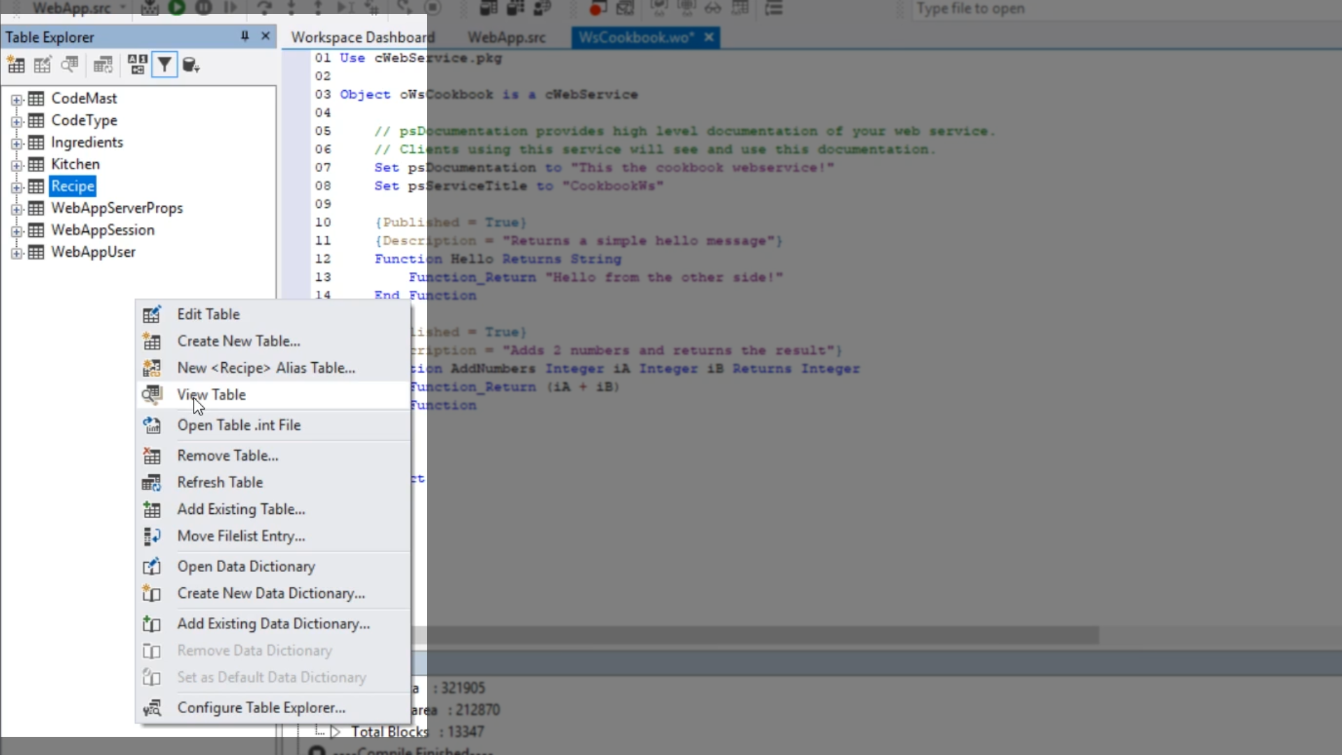
Task: Close the WsCookbook.wo tab
Action: (x=709, y=37)
